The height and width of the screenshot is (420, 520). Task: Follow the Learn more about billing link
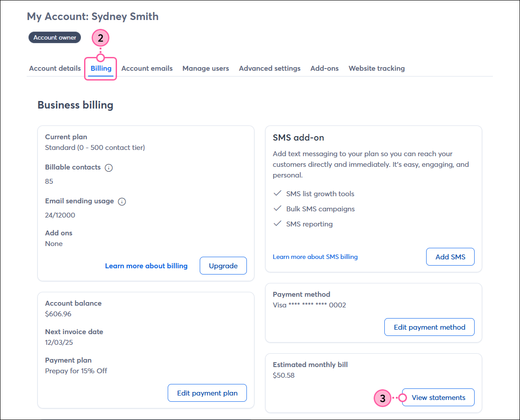pyautogui.click(x=146, y=266)
